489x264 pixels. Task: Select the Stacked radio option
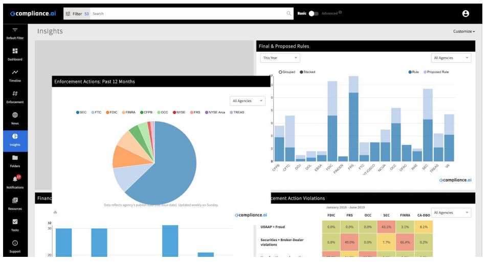coord(307,72)
